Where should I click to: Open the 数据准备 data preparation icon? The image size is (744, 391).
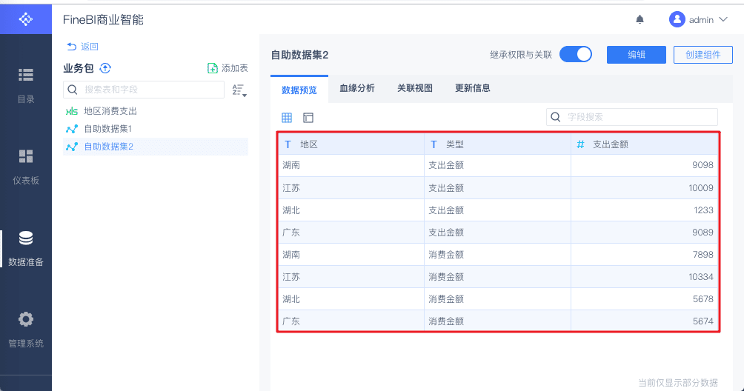pyautogui.click(x=26, y=238)
